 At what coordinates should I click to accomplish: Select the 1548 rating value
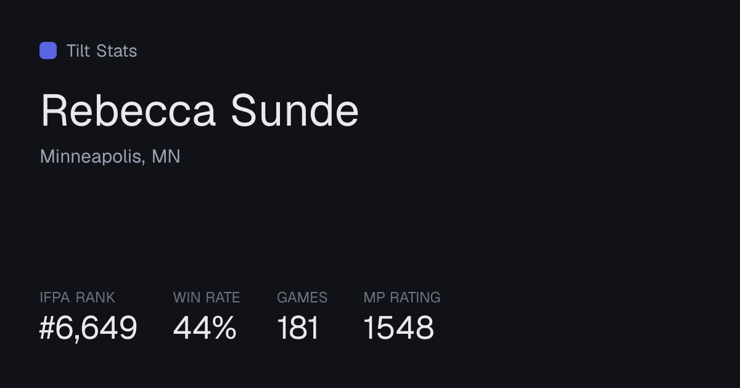(399, 328)
